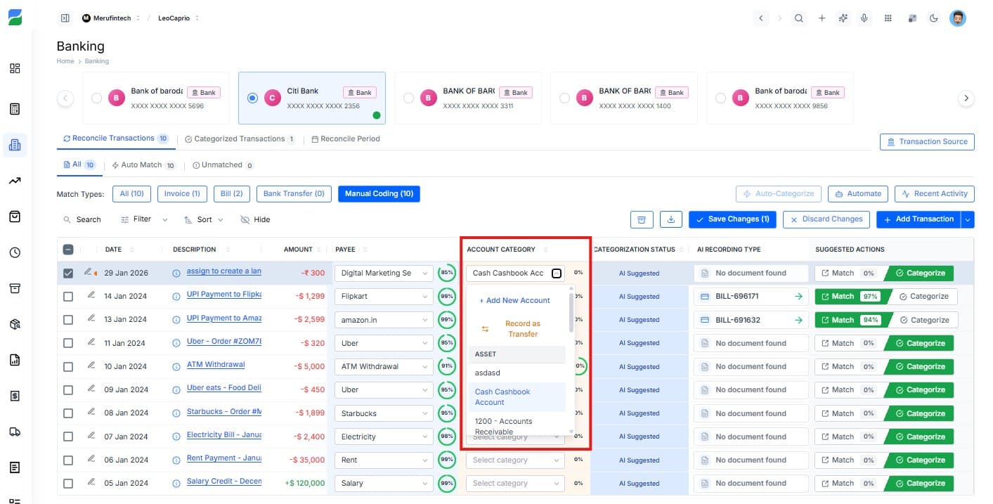Viewport: 993px width, 504px height.
Task: Click the Search field above the table
Action: pyautogui.click(x=82, y=219)
